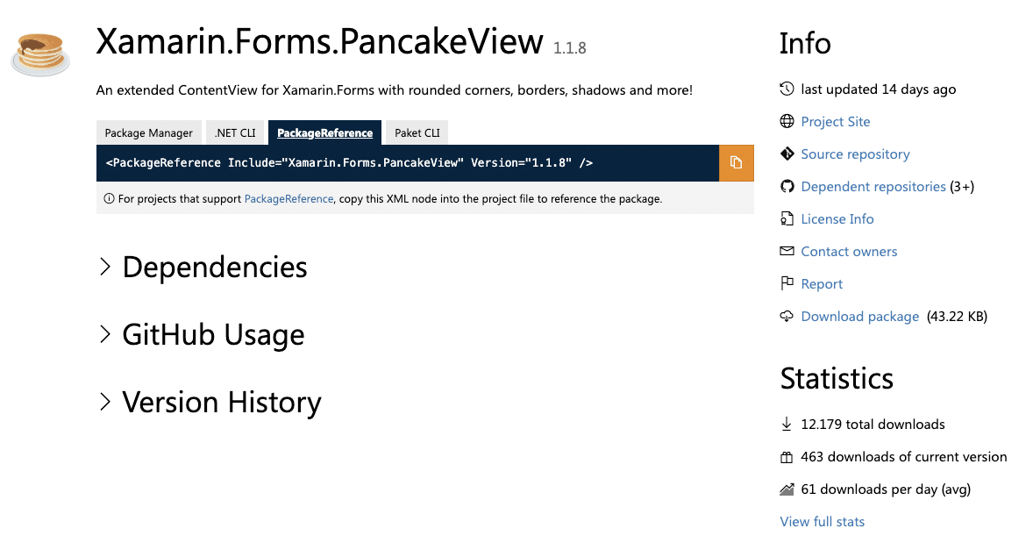Click the cloud download icon

click(x=787, y=317)
